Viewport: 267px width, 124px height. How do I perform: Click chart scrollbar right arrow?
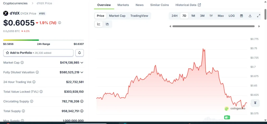[259, 26]
